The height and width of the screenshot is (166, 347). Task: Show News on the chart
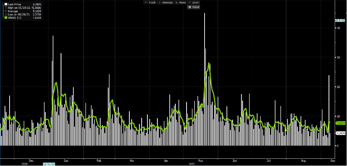point(180,2)
